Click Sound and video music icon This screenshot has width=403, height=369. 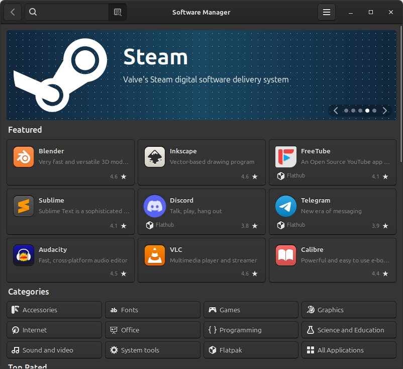click(x=16, y=350)
